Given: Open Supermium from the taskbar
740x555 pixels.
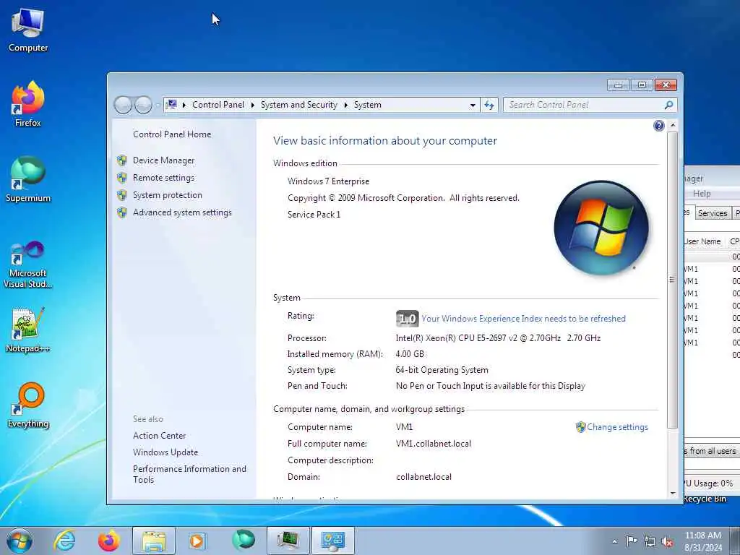Looking at the screenshot, I should pos(243,541).
